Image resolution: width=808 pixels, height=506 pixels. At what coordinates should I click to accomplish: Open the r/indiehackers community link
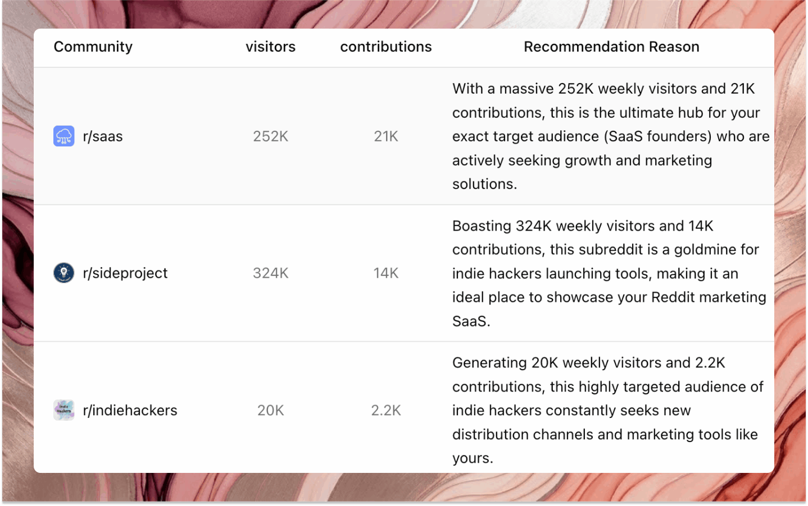pos(130,410)
